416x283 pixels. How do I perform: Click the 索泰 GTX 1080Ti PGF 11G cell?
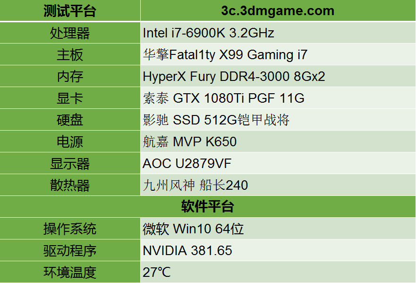coord(278,98)
